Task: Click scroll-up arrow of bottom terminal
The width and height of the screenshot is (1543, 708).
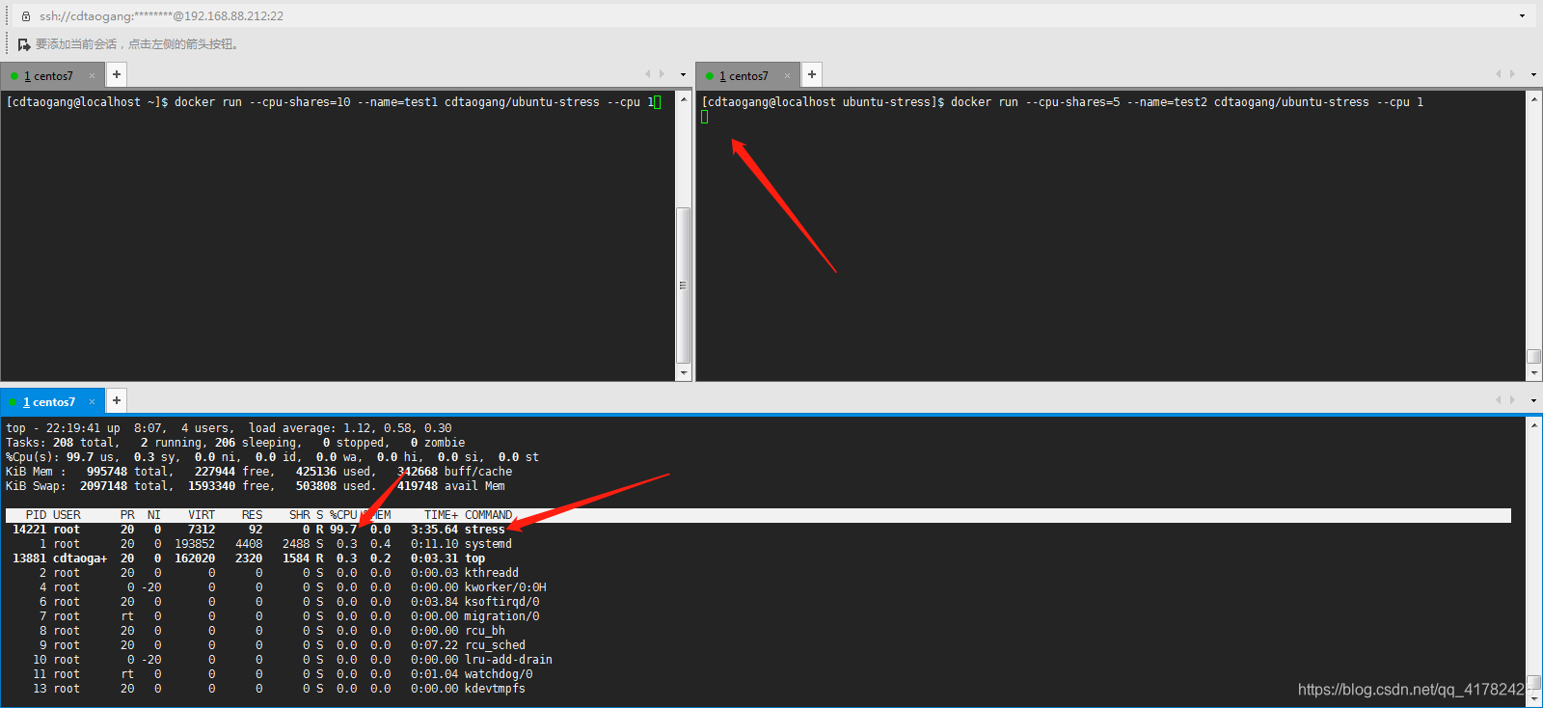Action: [x=1534, y=424]
